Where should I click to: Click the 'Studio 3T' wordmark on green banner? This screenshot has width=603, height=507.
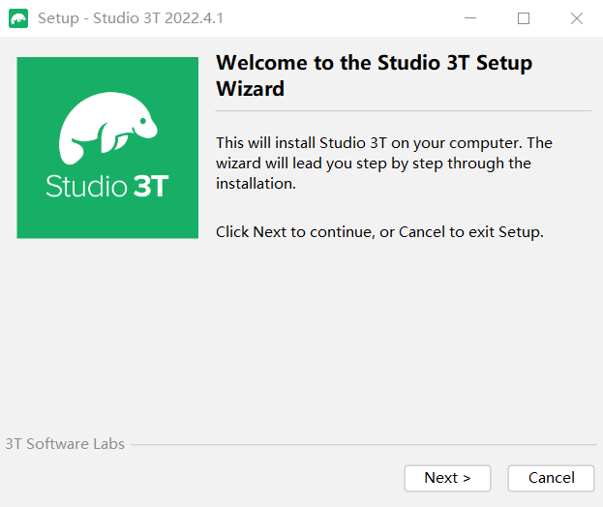(107, 186)
